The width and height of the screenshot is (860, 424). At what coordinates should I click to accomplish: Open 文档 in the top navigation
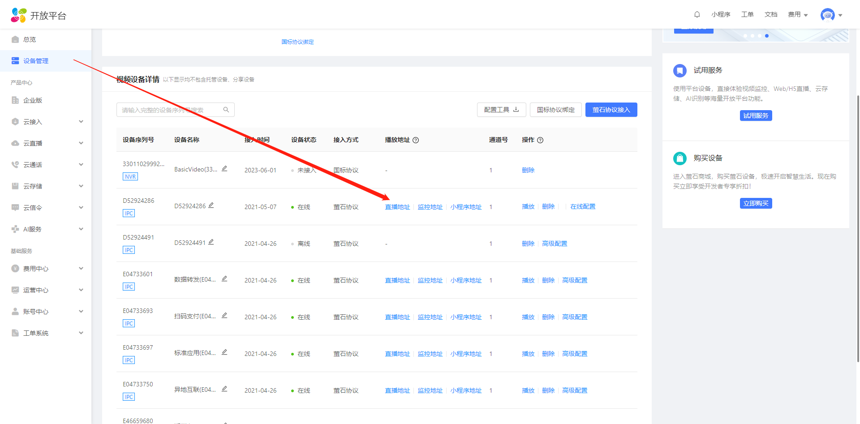click(x=771, y=15)
